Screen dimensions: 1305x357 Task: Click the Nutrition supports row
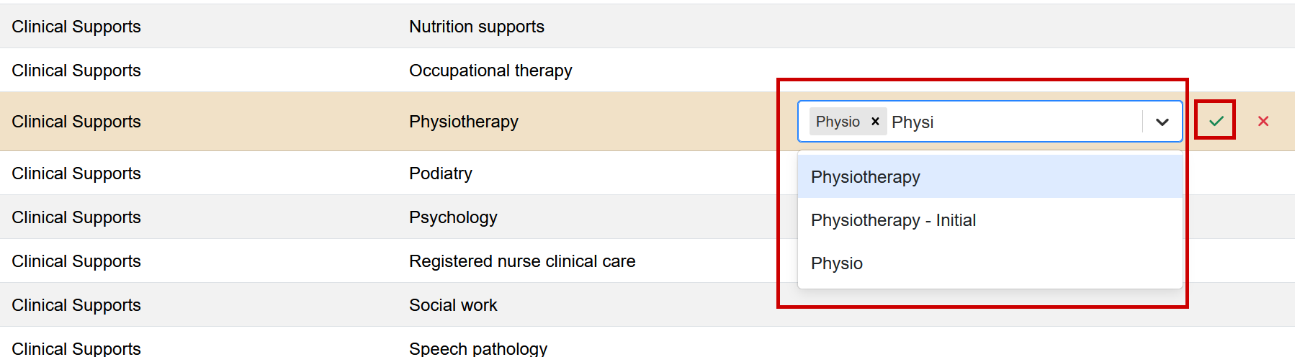pyautogui.click(x=477, y=27)
